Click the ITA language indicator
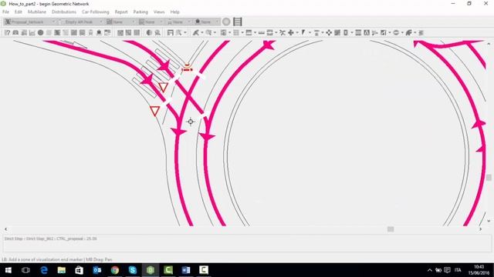 click(x=458, y=270)
